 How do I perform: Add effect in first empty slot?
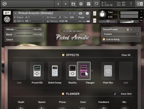coord(19,71)
